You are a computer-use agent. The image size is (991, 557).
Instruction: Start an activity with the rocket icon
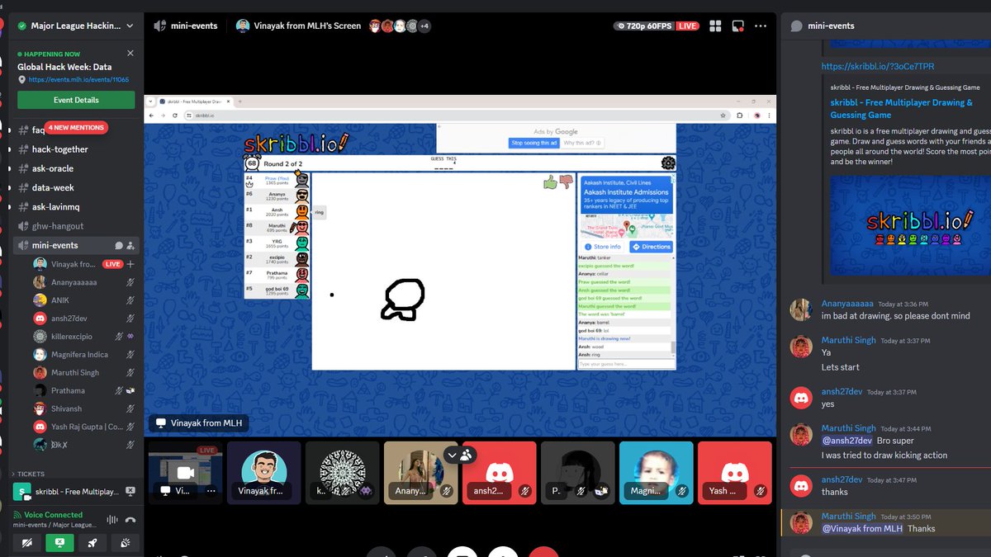coord(92,543)
